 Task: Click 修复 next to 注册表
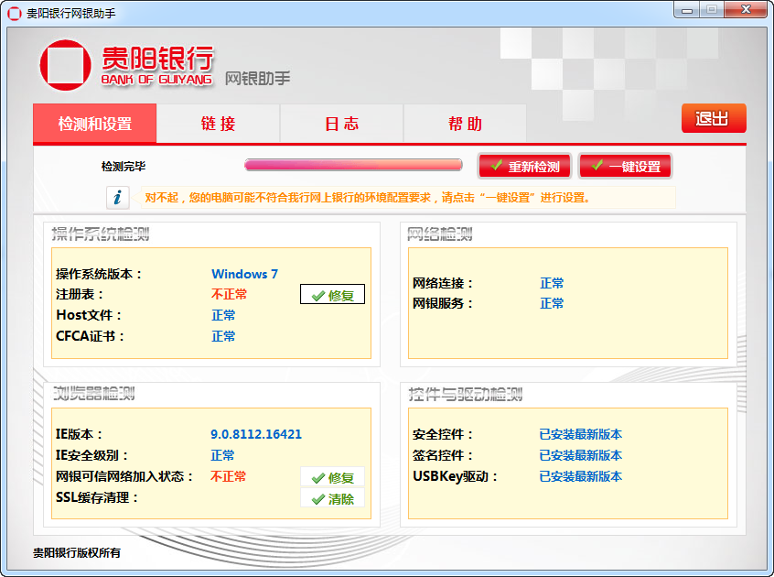tap(333, 295)
